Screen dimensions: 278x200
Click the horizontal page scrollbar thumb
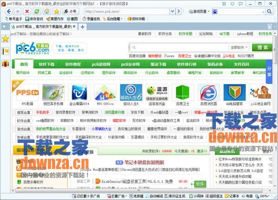pos(139,191)
